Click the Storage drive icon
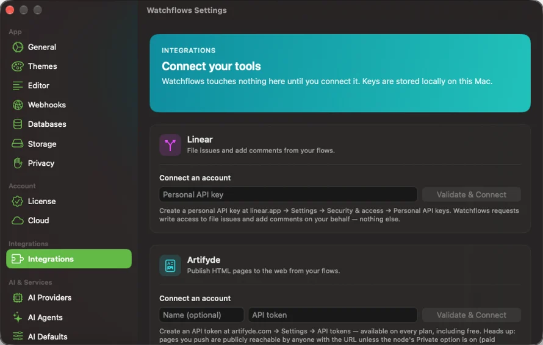The height and width of the screenshot is (345, 543). 18,144
